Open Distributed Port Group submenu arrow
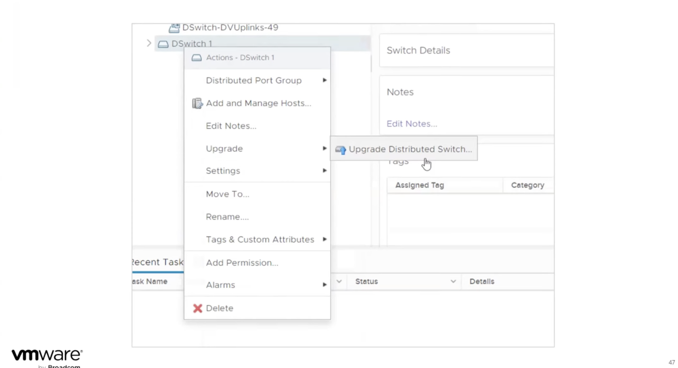 click(x=324, y=80)
